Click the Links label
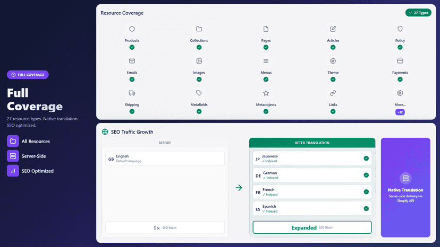The height and width of the screenshot is (247, 440). point(333,105)
